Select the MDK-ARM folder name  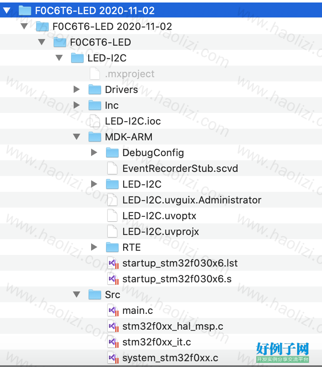(129, 137)
